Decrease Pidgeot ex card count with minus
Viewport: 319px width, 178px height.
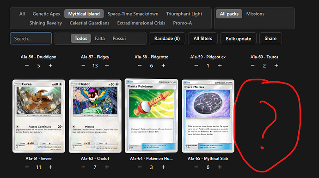click(196, 65)
